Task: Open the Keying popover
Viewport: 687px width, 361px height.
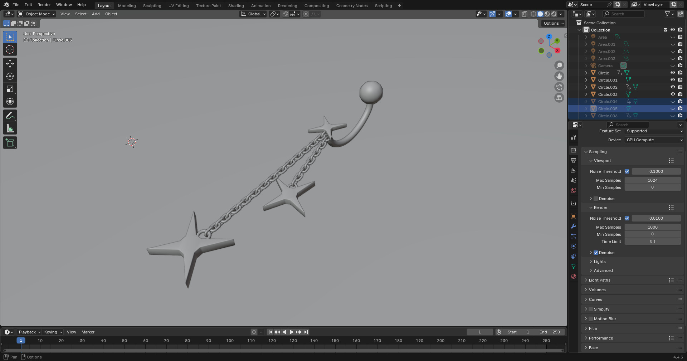Action: [53, 332]
